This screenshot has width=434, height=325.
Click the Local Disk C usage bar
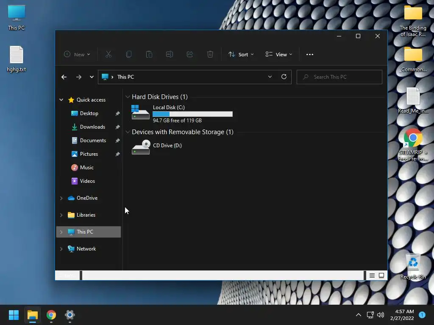(193, 114)
